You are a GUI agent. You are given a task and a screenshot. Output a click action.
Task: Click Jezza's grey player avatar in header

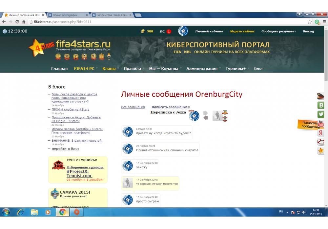pos(217,116)
